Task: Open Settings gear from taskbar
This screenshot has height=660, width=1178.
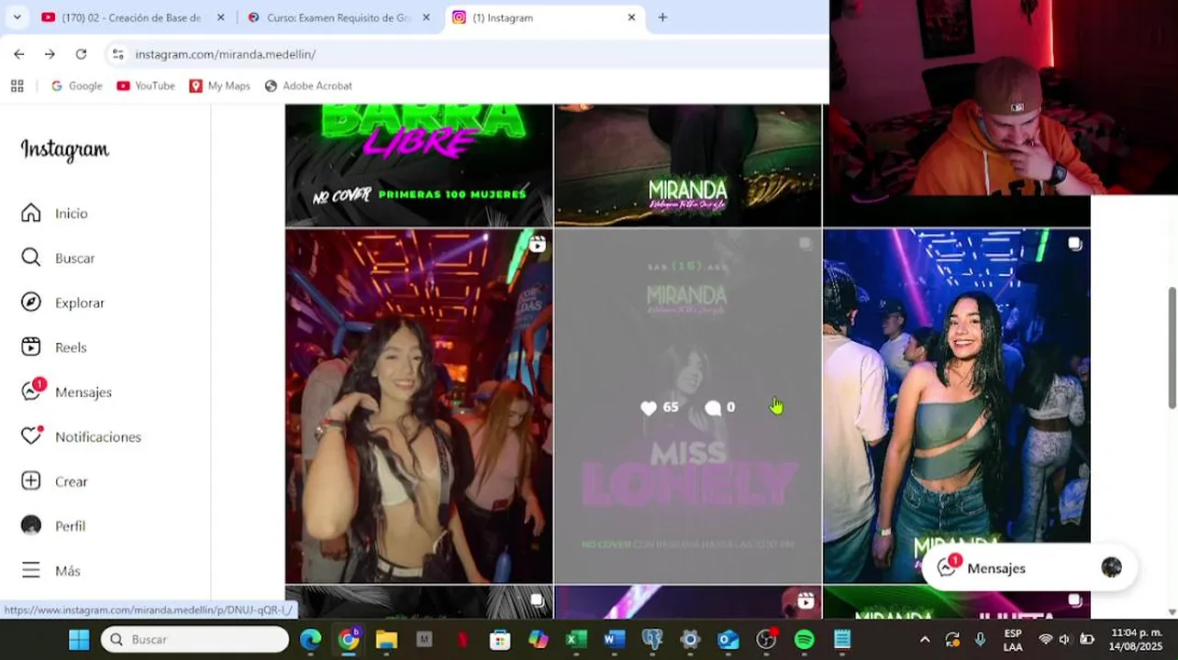Action: click(690, 639)
